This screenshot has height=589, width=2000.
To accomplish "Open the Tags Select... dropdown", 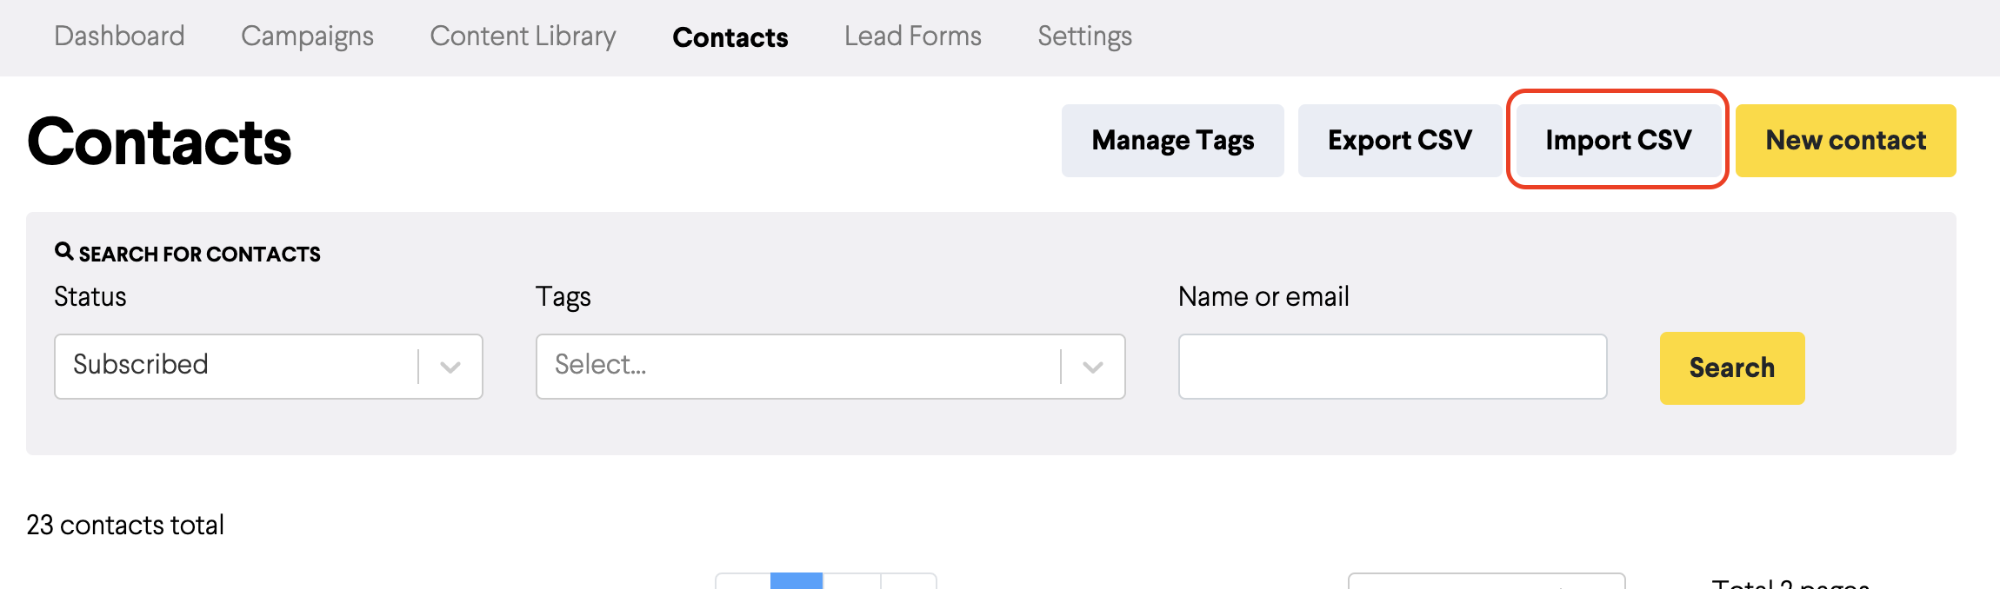I will tap(830, 367).
